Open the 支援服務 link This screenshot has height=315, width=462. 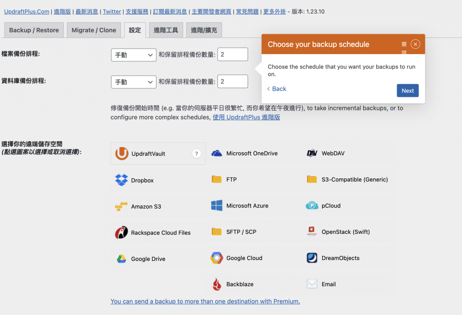(137, 11)
